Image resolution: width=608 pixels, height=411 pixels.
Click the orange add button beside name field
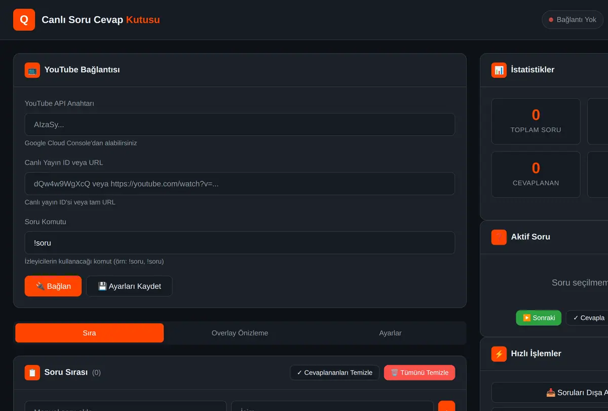click(446, 406)
